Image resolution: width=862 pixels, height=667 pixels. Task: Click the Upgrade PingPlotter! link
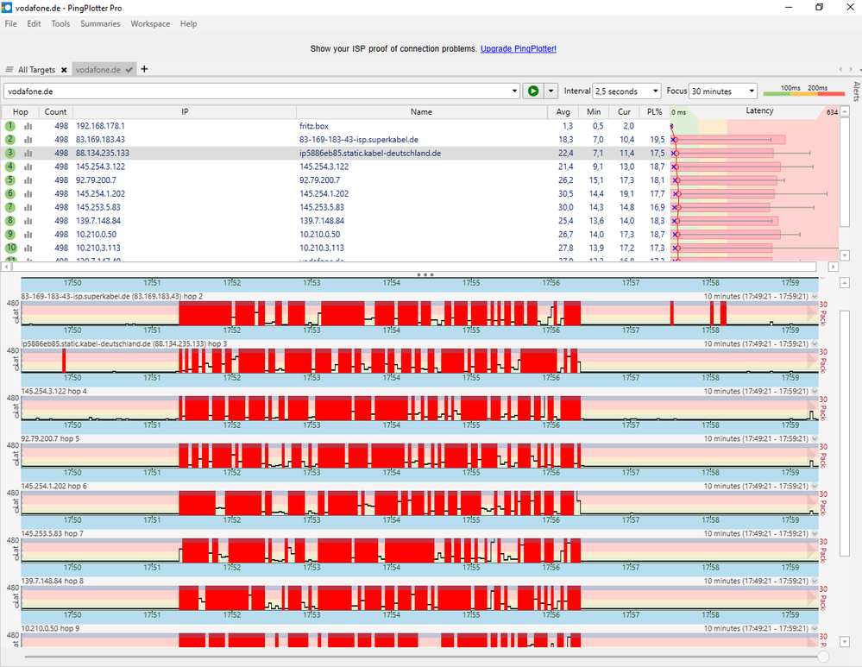point(518,49)
